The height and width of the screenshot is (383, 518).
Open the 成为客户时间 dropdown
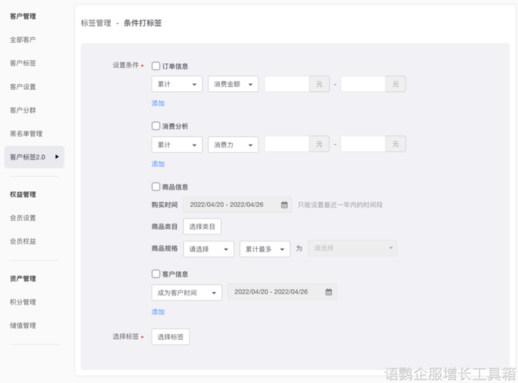click(186, 292)
